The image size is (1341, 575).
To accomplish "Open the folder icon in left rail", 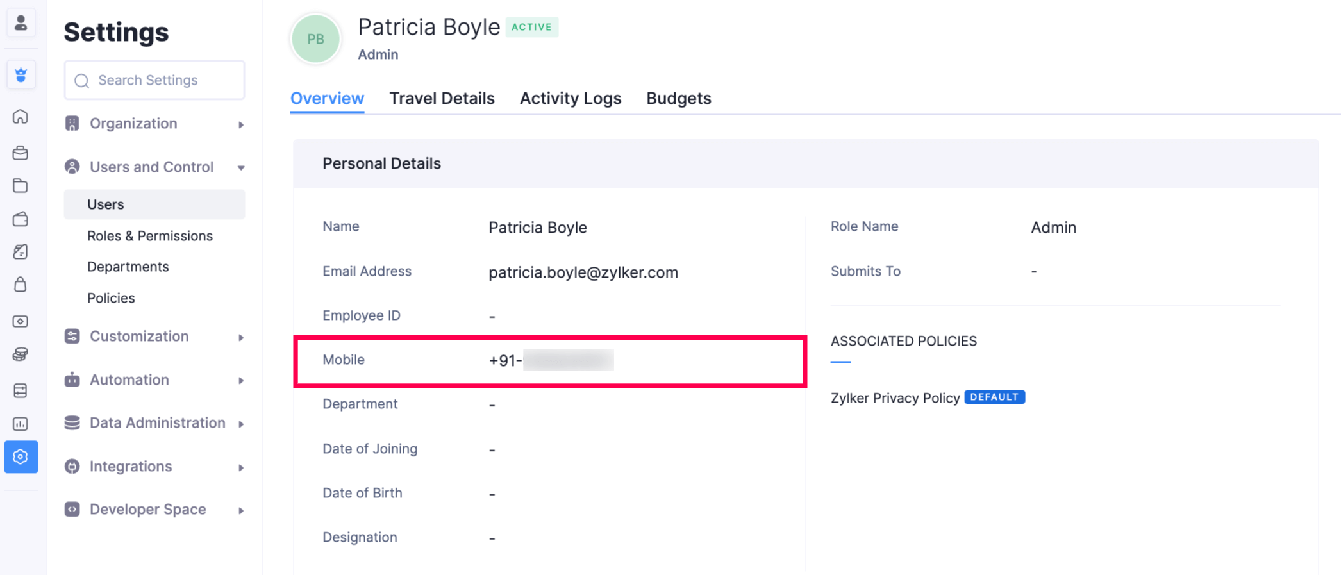I will tap(21, 186).
